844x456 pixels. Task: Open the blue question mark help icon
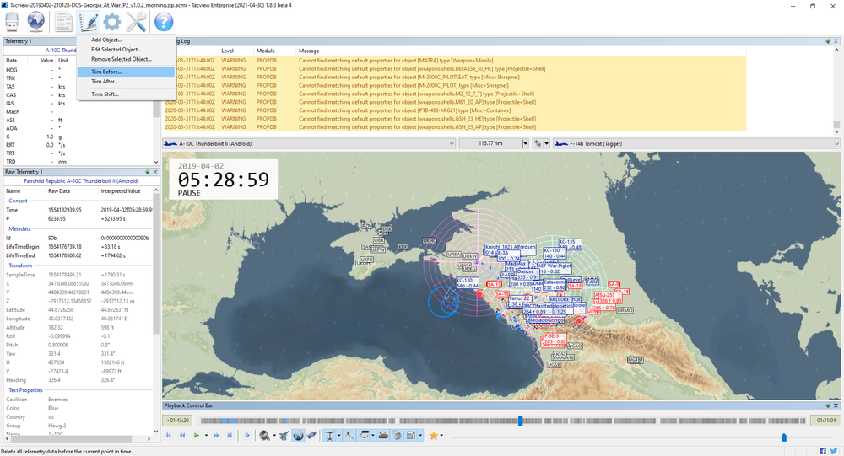point(163,23)
